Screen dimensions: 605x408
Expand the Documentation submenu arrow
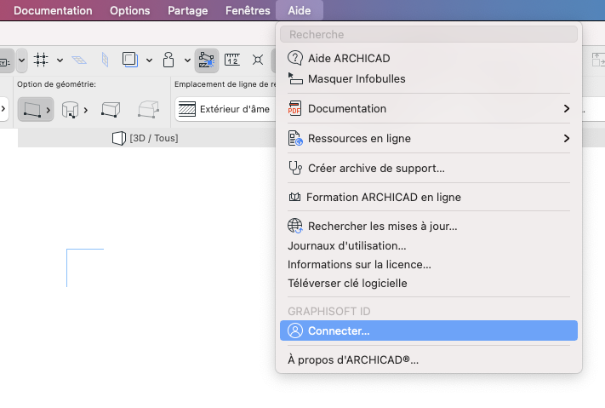[x=567, y=108]
